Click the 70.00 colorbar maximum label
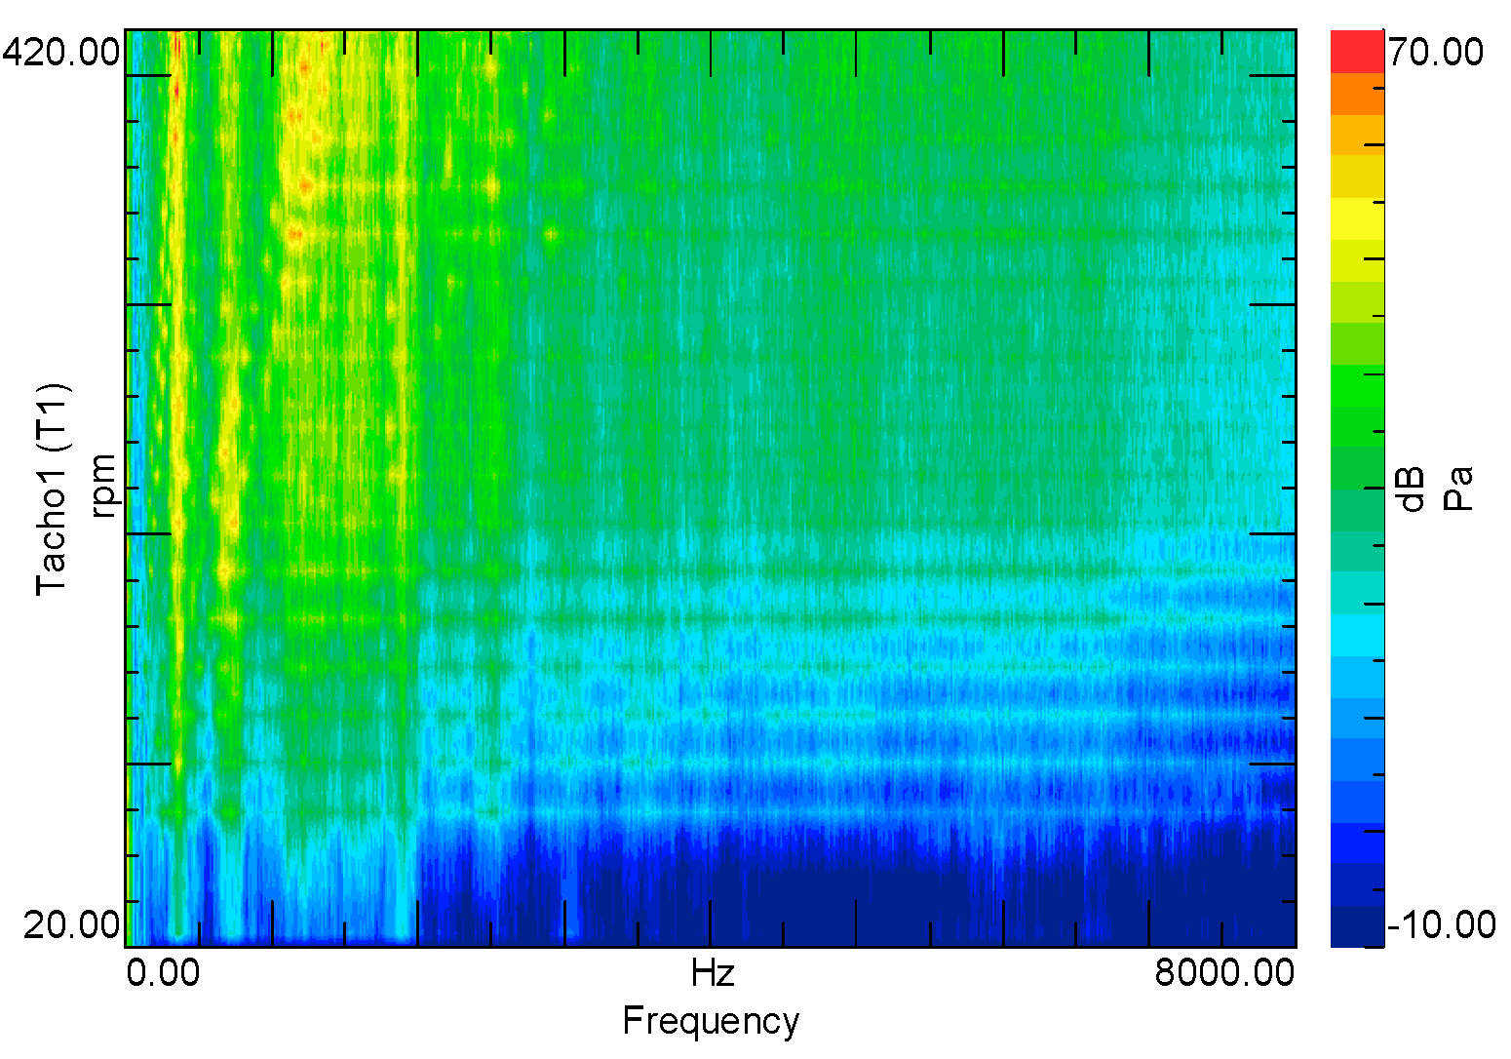Screen dimensions: 1511x1059 click(1436, 52)
